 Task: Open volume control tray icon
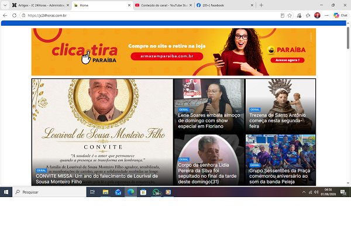click(316, 192)
